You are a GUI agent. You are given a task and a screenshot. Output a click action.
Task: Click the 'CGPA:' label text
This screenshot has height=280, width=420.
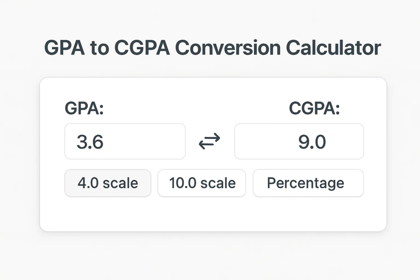[314, 108]
